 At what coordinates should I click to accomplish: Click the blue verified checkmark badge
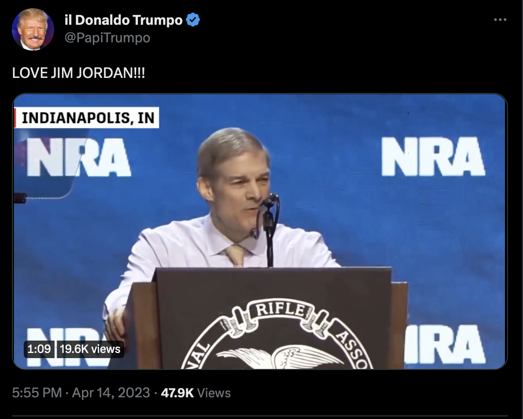click(193, 20)
